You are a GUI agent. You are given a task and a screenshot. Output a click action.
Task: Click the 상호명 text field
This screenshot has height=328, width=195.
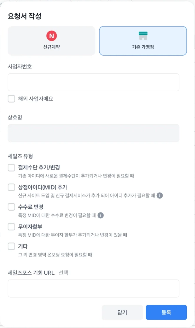93,133
